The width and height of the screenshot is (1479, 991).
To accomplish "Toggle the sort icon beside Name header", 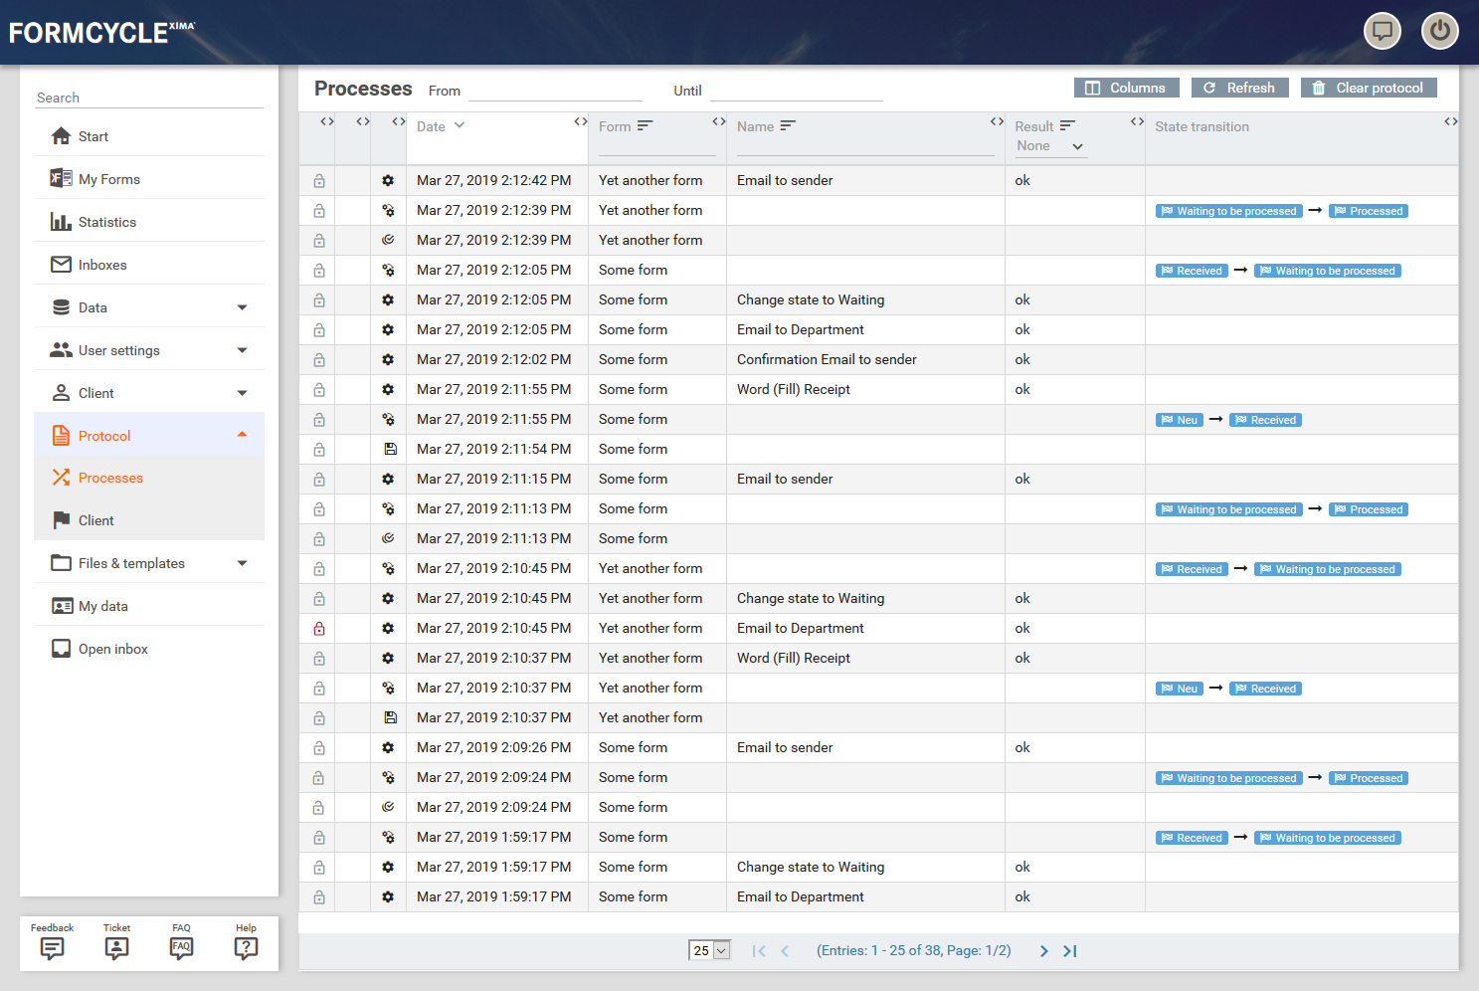I will pyautogui.click(x=788, y=125).
